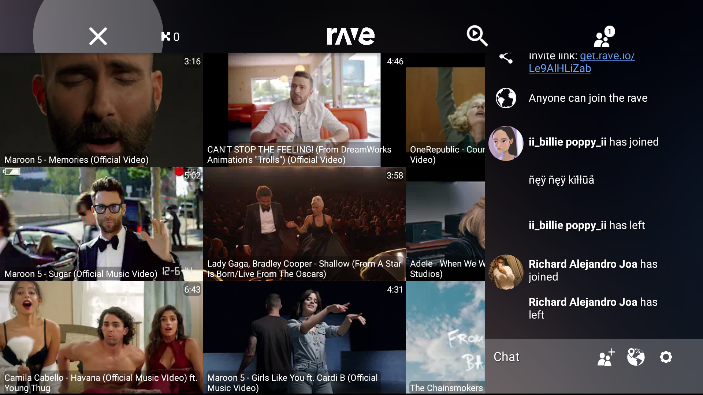Tap the globe privacy icon
703x395 pixels.
point(506,98)
